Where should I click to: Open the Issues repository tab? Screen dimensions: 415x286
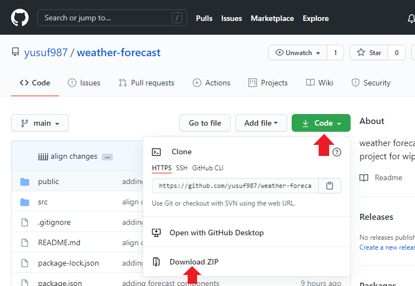[84, 83]
